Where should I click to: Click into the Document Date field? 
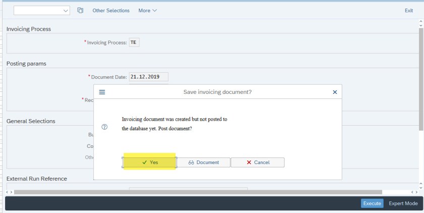[148, 77]
